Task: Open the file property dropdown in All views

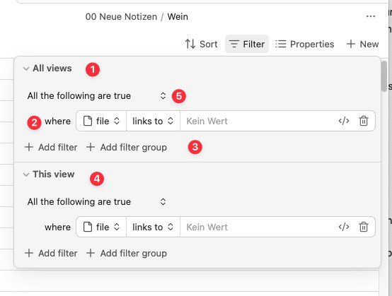Action: tap(101, 121)
